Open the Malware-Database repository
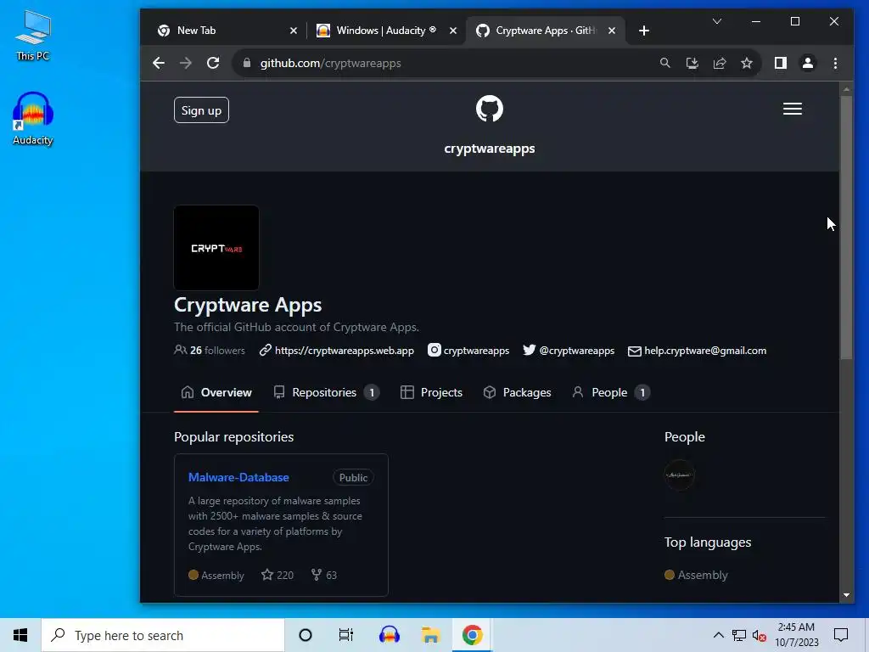 point(238,477)
